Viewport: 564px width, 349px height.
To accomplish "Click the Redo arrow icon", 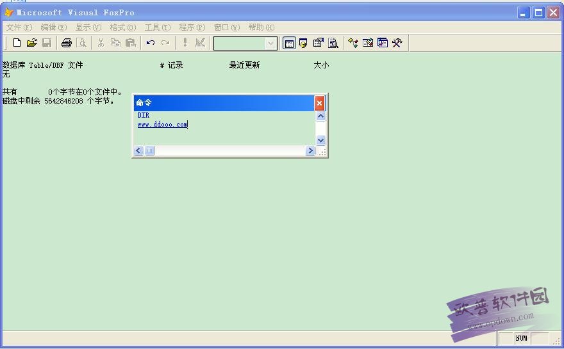I will point(165,43).
